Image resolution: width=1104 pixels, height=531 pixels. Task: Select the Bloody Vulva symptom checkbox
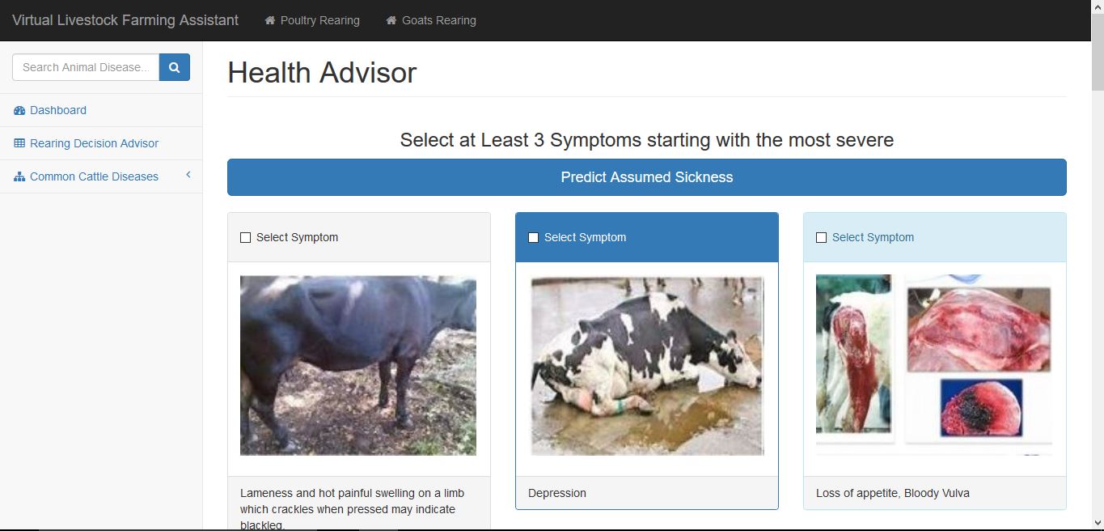pyautogui.click(x=822, y=238)
